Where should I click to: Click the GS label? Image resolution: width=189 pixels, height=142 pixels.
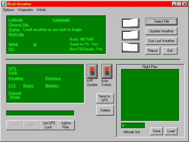click(x=11, y=49)
